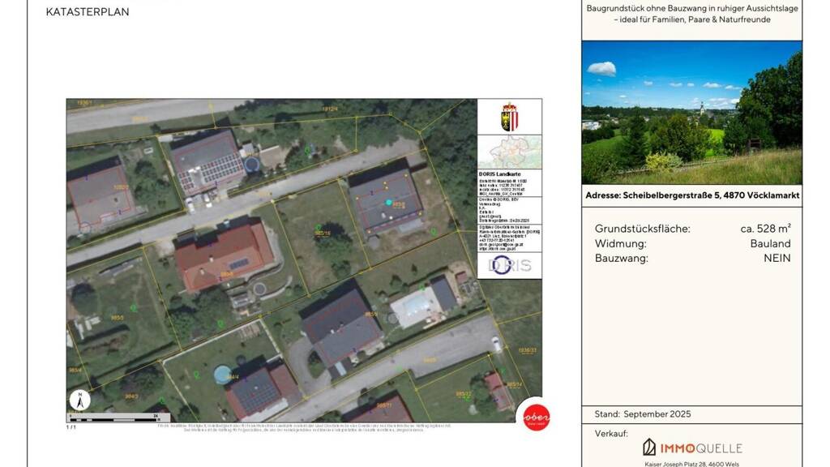Viewport: 830px width, 467px height.
Task: Click the red-tiled roof house on map
Action: [223, 255]
